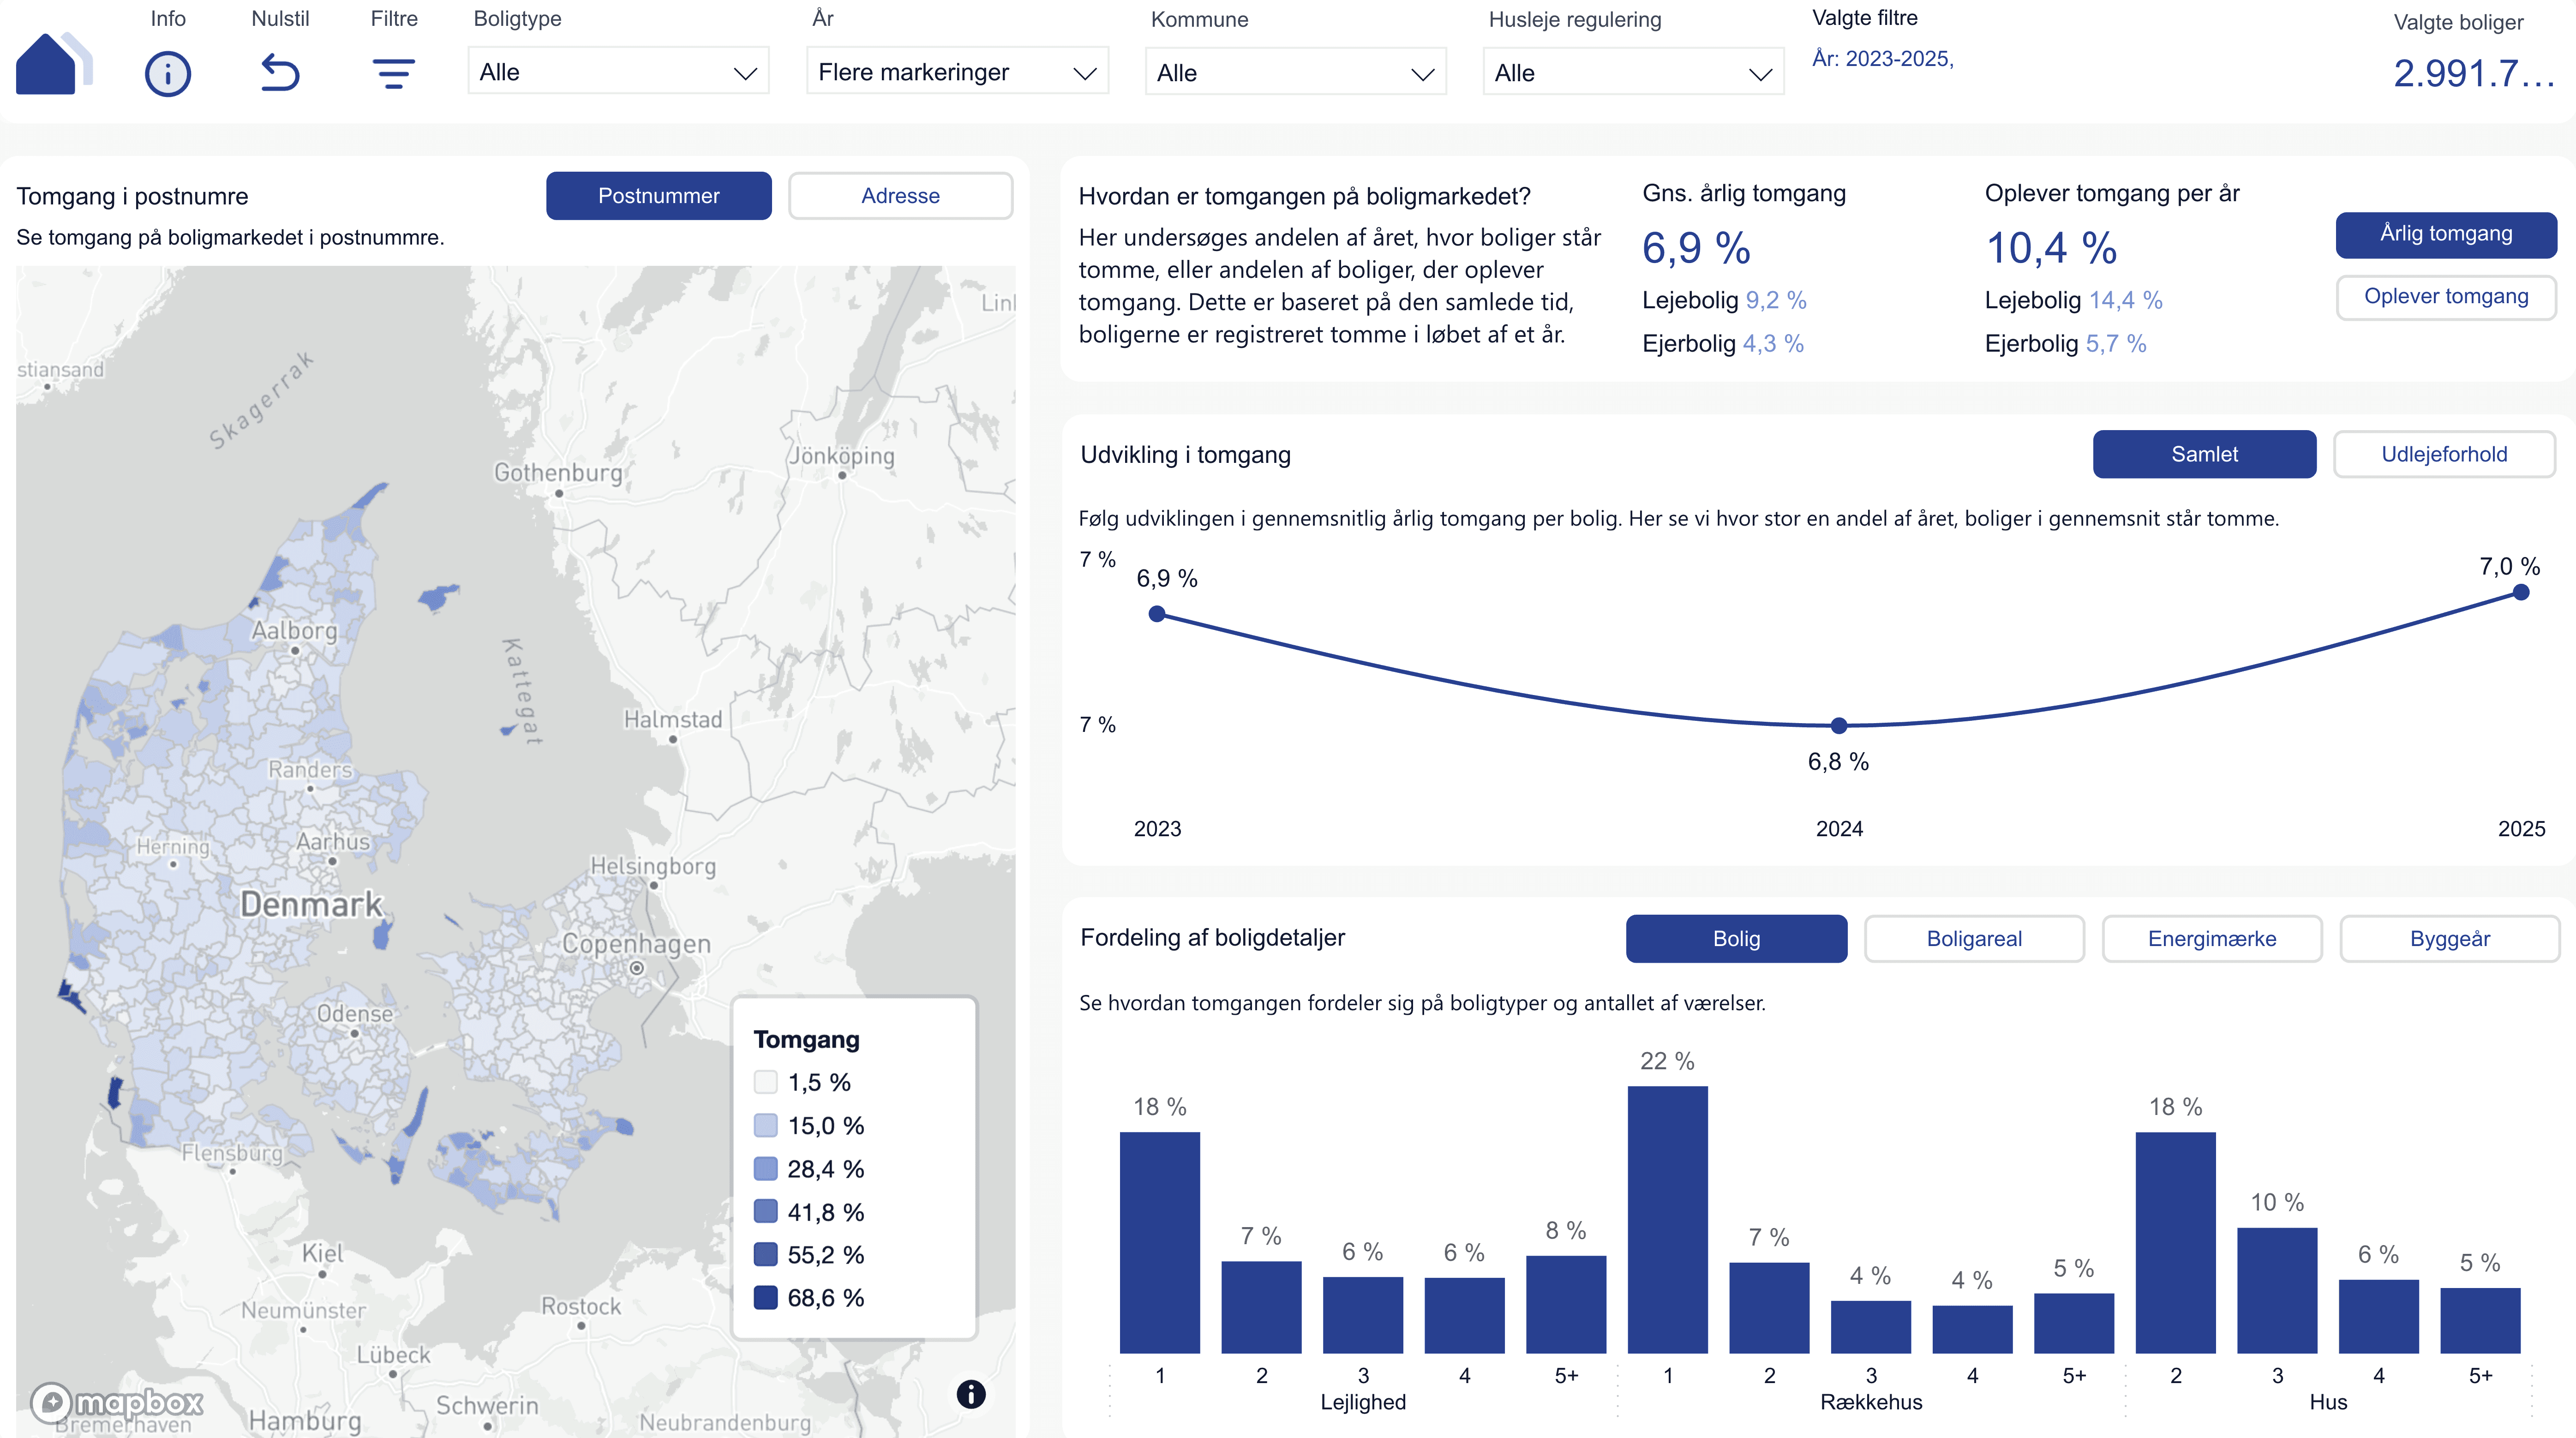Switch to the Energimærke tab
2576x1438 pixels.
pos(2211,939)
